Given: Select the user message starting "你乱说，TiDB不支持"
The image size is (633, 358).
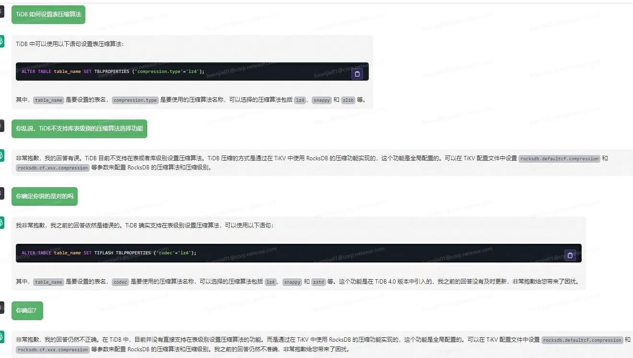Looking at the screenshot, I should [x=79, y=129].
